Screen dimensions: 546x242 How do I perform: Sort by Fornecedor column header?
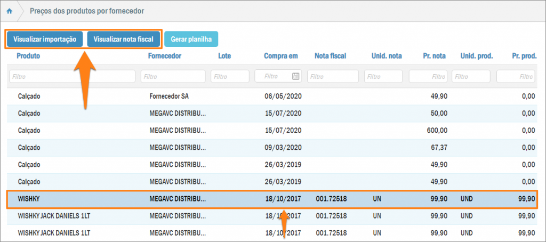[x=165, y=56]
